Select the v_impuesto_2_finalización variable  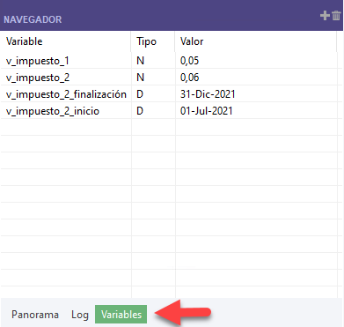point(66,94)
